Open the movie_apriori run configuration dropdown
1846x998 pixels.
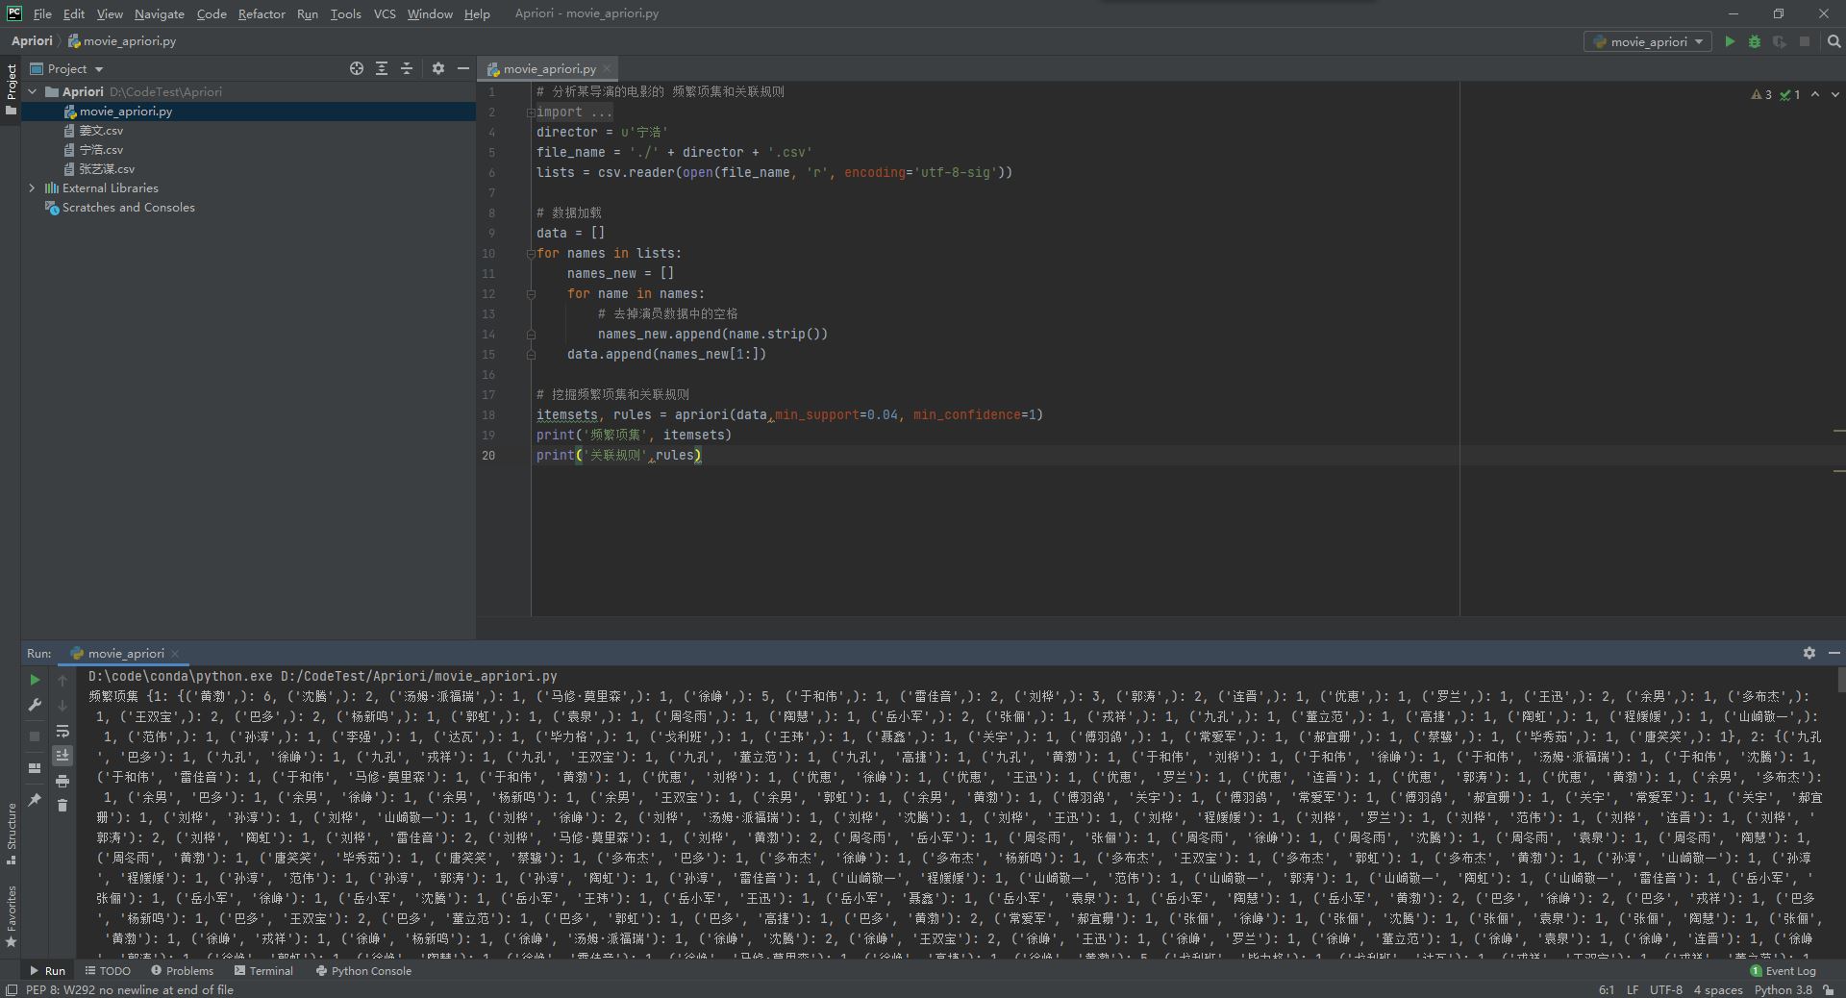(1647, 41)
